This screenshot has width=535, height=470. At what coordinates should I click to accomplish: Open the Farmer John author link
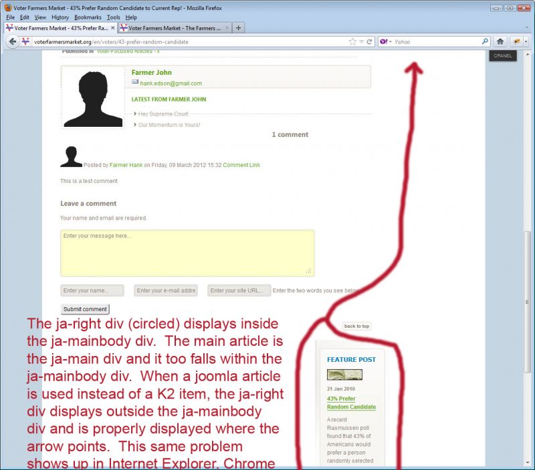[152, 72]
